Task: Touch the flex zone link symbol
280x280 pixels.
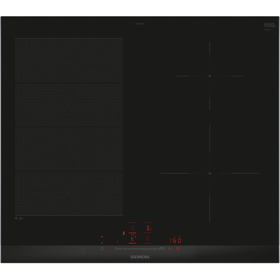Action: pos(124,233)
